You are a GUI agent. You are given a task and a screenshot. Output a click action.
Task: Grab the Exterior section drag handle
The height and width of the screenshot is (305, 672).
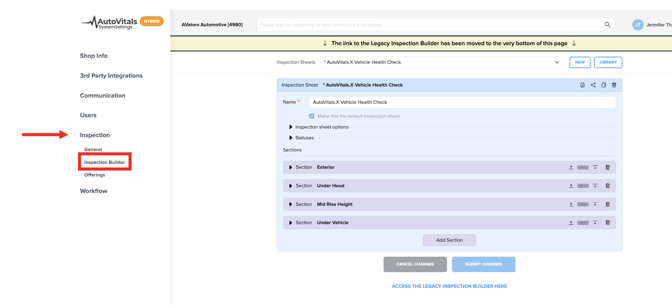[x=583, y=167]
